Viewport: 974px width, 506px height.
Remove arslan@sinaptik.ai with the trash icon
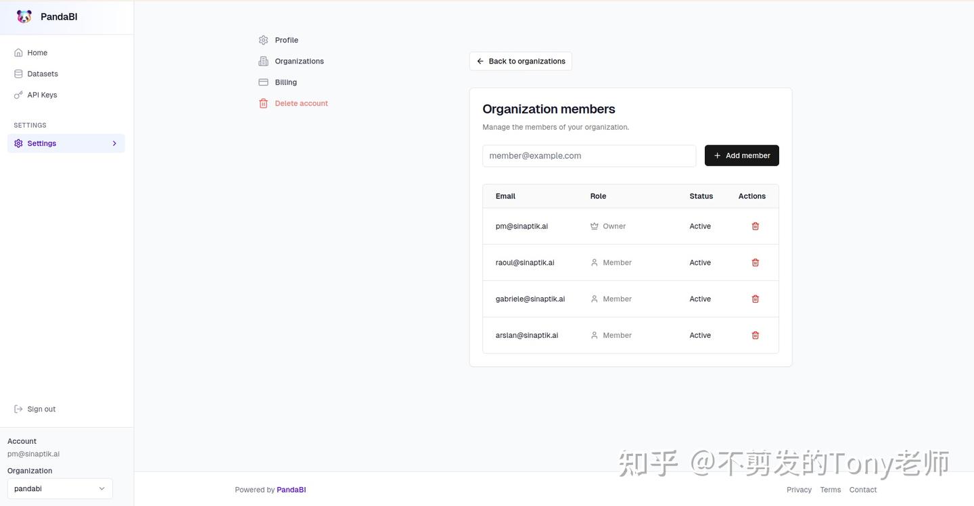point(756,335)
